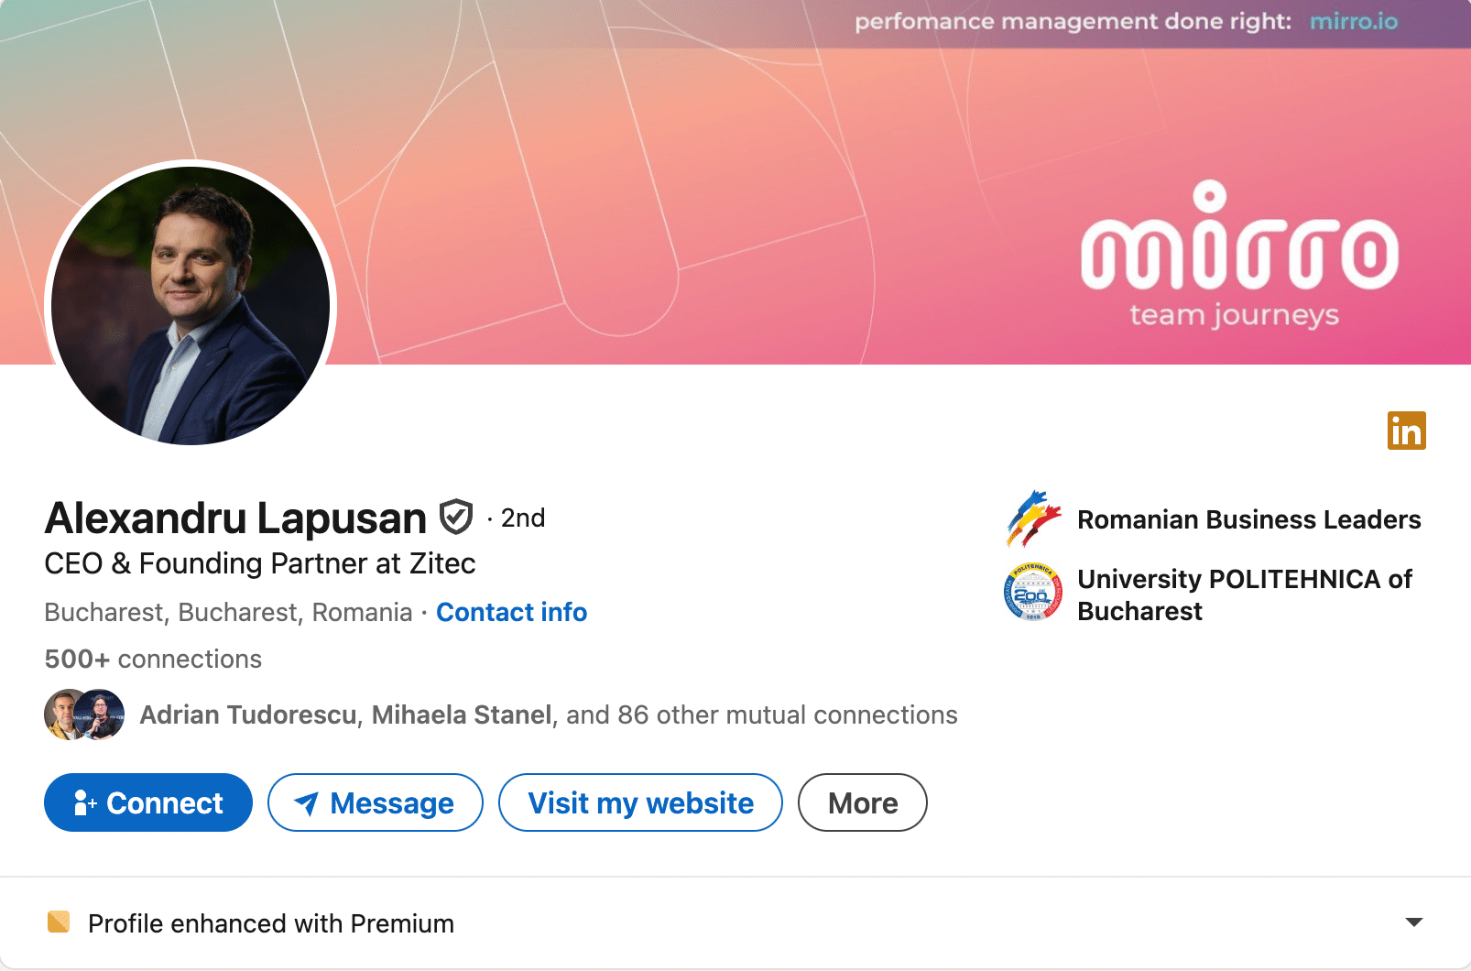Click the person-plus icon in Connect

(84, 803)
